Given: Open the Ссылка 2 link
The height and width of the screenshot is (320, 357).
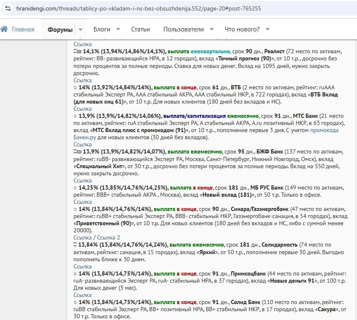Looking at the screenshot, I should (x=108, y=237).
